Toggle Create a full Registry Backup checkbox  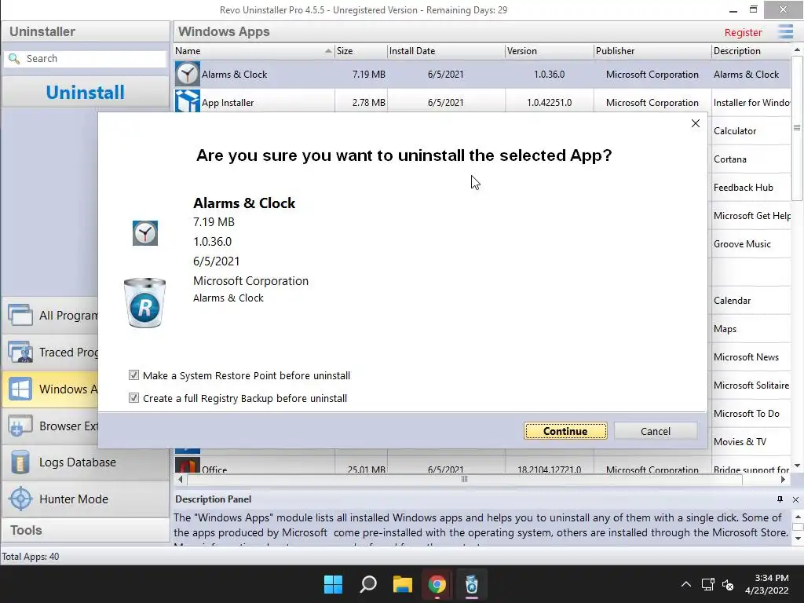tap(133, 398)
